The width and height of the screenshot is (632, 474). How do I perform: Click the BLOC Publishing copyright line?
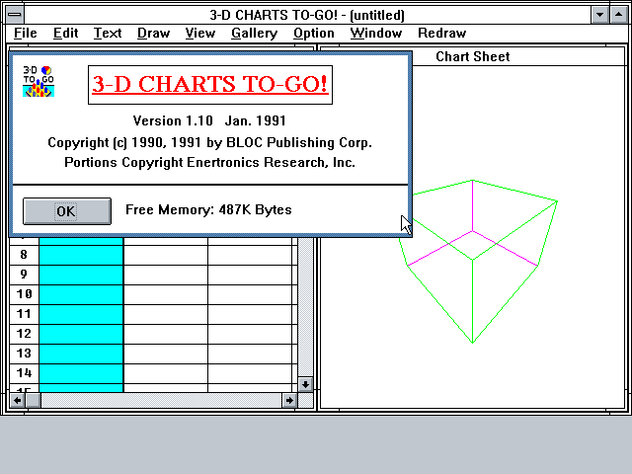209,142
